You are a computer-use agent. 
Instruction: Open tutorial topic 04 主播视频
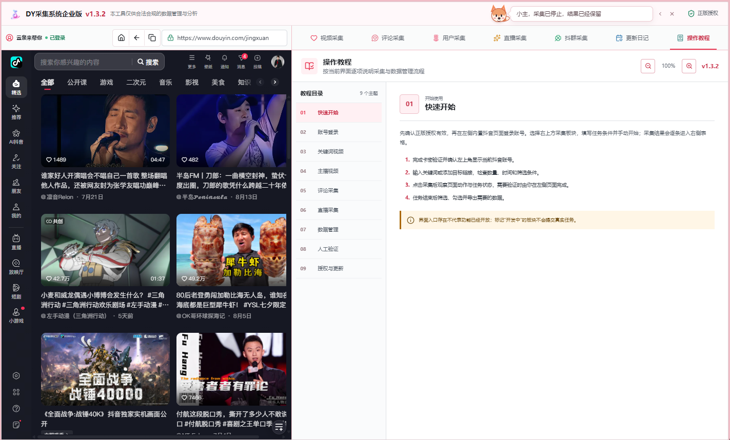[339, 171]
